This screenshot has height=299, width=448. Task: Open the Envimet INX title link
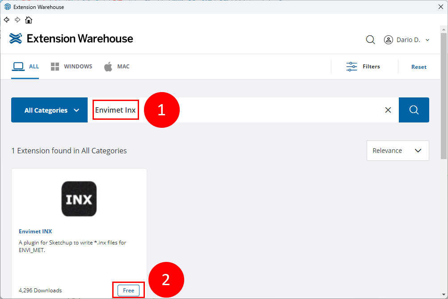(35, 232)
